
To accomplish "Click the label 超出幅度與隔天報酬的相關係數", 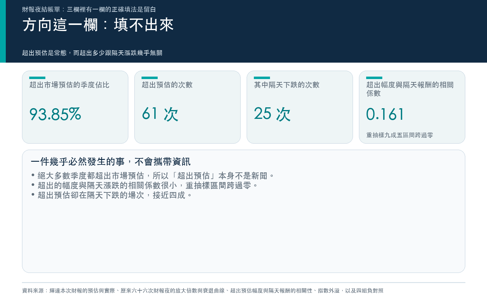I will point(410,89).
